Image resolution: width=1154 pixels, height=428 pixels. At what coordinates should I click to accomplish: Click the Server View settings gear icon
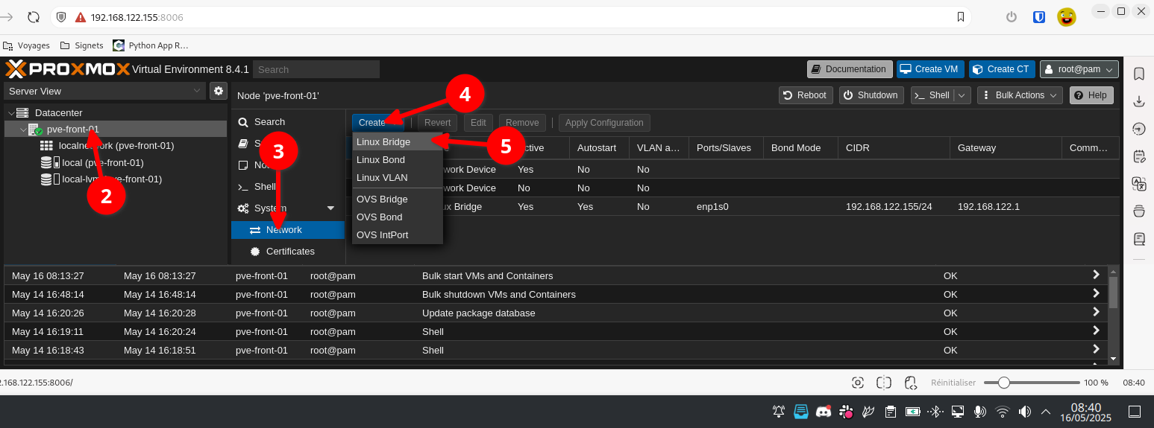pyautogui.click(x=218, y=91)
